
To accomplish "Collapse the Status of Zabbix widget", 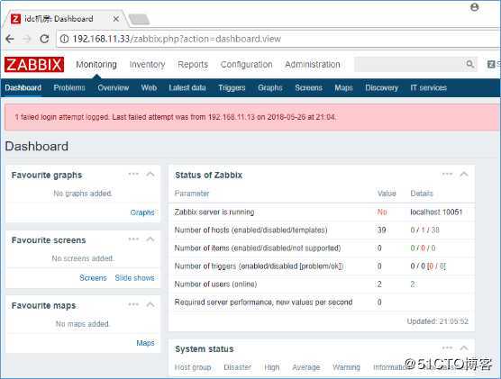I will tap(464, 175).
